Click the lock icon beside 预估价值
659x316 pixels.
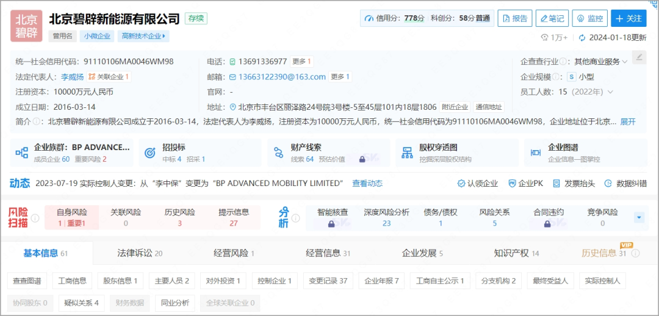[362, 159]
